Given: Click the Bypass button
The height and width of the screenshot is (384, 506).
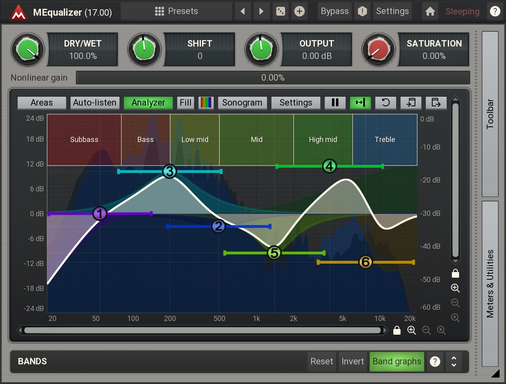Looking at the screenshot, I should click(334, 11).
